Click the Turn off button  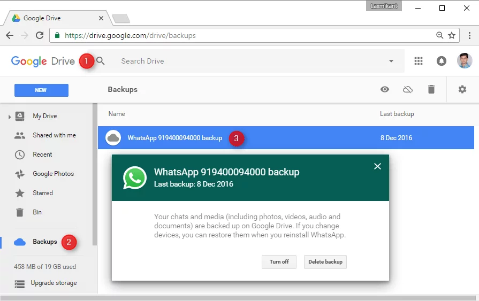[x=279, y=262]
